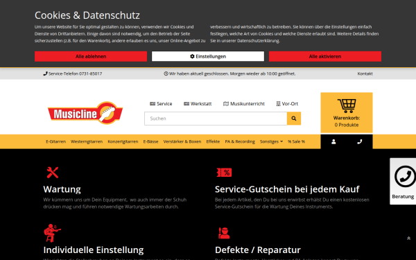Click the phone icon by Service-Telefon
Image resolution: width=416 pixels, height=260 pixels.
pyautogui.click(x=45, y=73)
